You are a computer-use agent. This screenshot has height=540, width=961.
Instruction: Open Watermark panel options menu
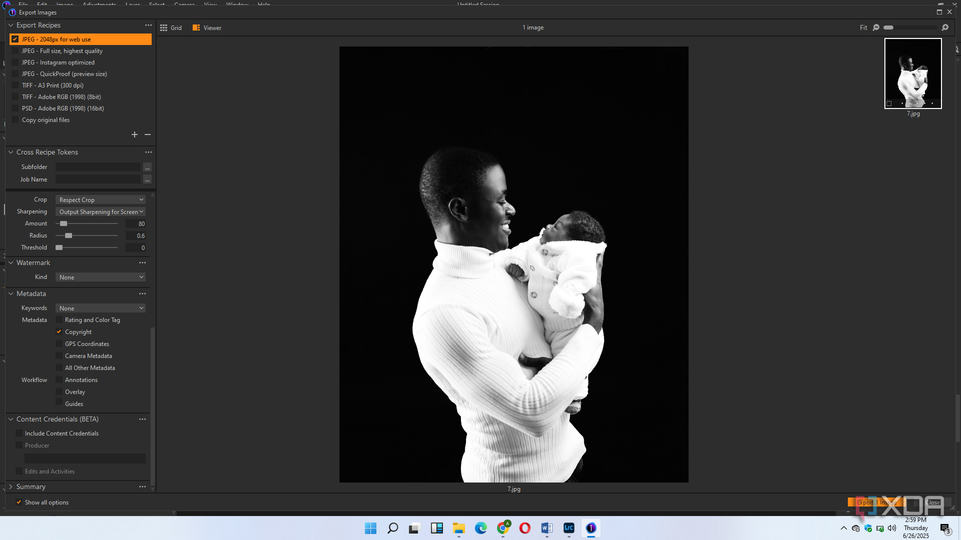coord(143,262)
